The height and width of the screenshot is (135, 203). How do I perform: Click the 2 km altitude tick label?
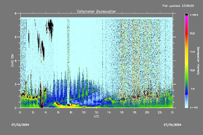tap(16, 84)
